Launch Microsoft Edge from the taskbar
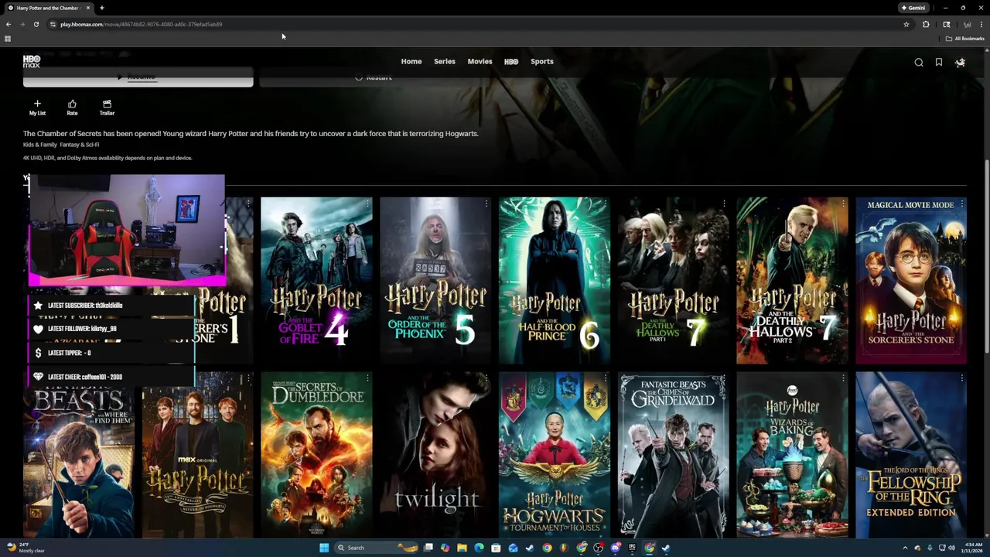990x557 pixels. click(479, 548)
